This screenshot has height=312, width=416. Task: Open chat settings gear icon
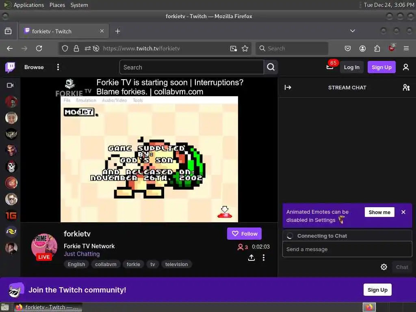pyautogui.click(x=383, y=267)
